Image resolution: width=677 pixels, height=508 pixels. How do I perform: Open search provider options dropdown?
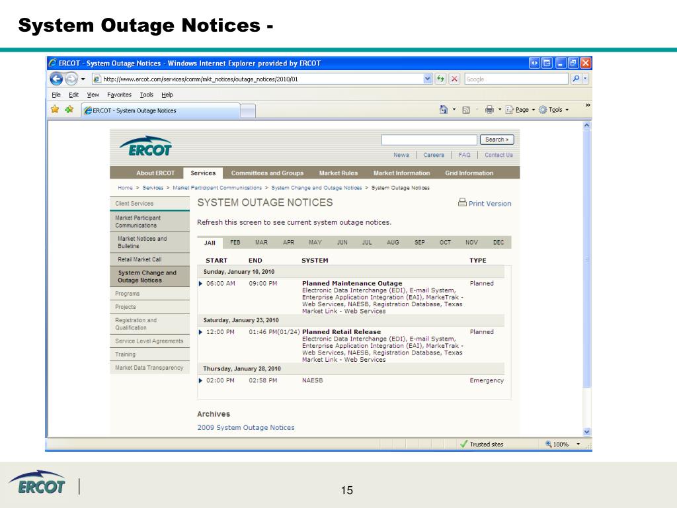[586, 79]
